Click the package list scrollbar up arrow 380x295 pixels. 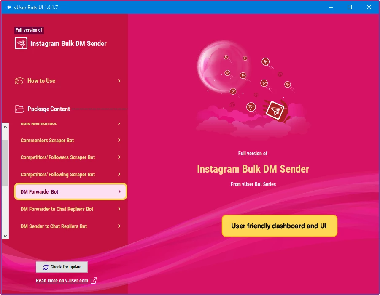(5, 127)
